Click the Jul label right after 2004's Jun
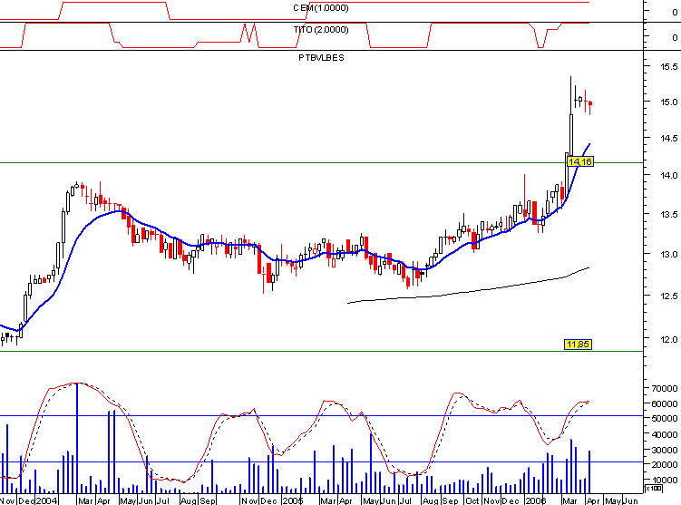Viewport: 681px width, 505px height. point(162,500)
